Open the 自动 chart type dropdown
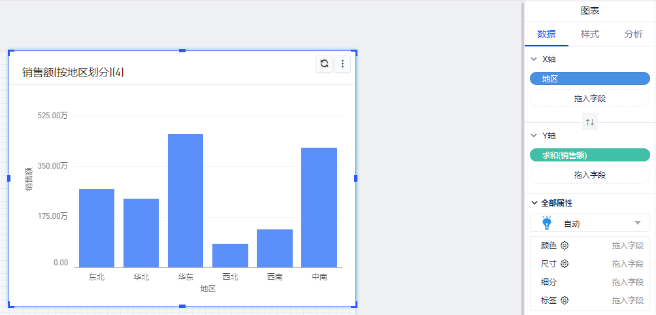This screenshot has width=656, height=315. pos(637,224)
